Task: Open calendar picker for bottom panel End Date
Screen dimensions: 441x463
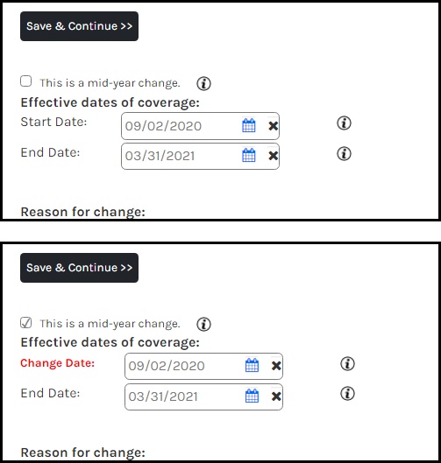Action: [252, 396]
